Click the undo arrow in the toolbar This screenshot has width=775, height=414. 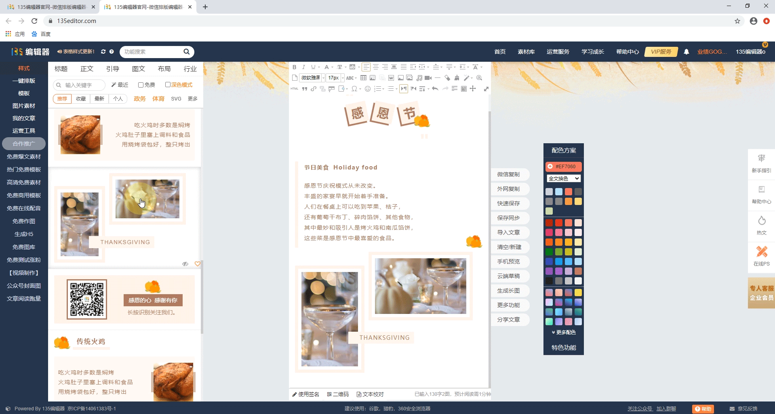pos(435,89)
